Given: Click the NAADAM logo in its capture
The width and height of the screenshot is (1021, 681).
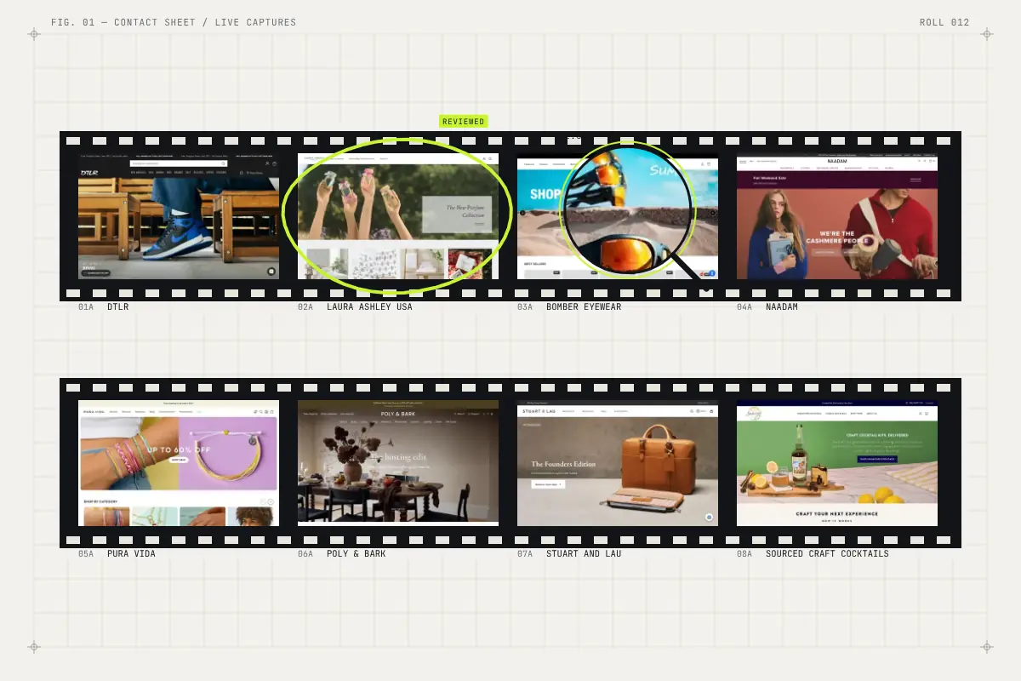Looking at the screenshot, I should coord(837,161).
